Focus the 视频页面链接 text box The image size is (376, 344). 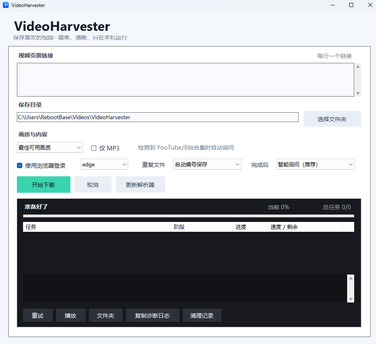pyautogui.click(x=185, y=80)
